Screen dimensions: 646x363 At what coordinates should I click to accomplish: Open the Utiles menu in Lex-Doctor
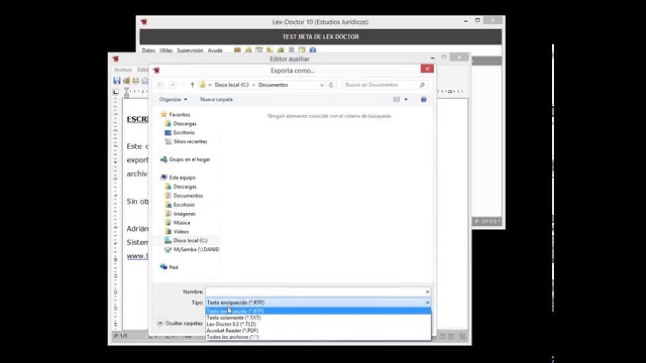tap(166, 50)
